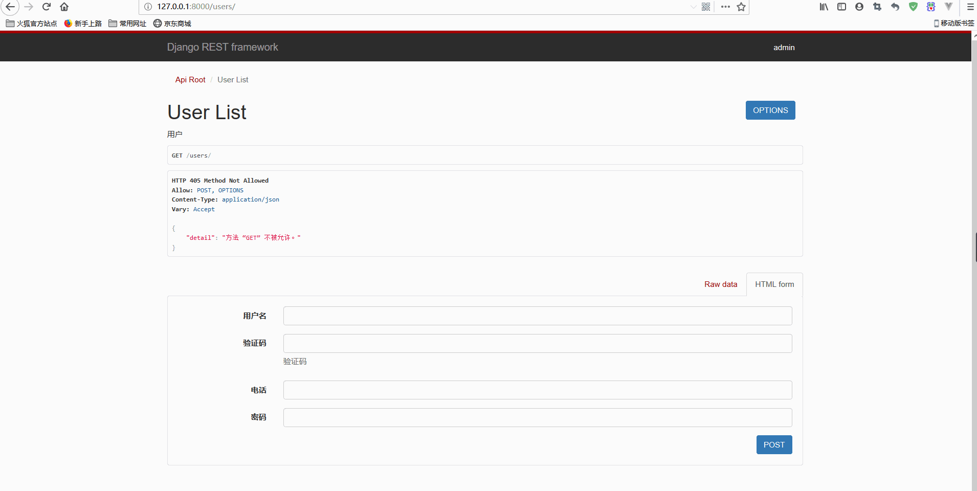Viewport: 977px width, 491px height.
Task: Follow the Api Root breadcrumb link
Action: click(x=190, y=80)
